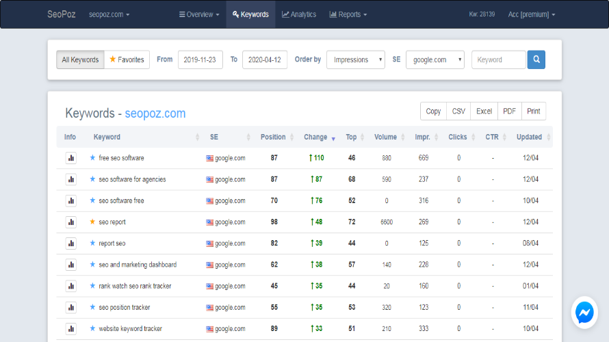
Task: Open chart info for seo position tracker
Action: (x=70, y=307)
